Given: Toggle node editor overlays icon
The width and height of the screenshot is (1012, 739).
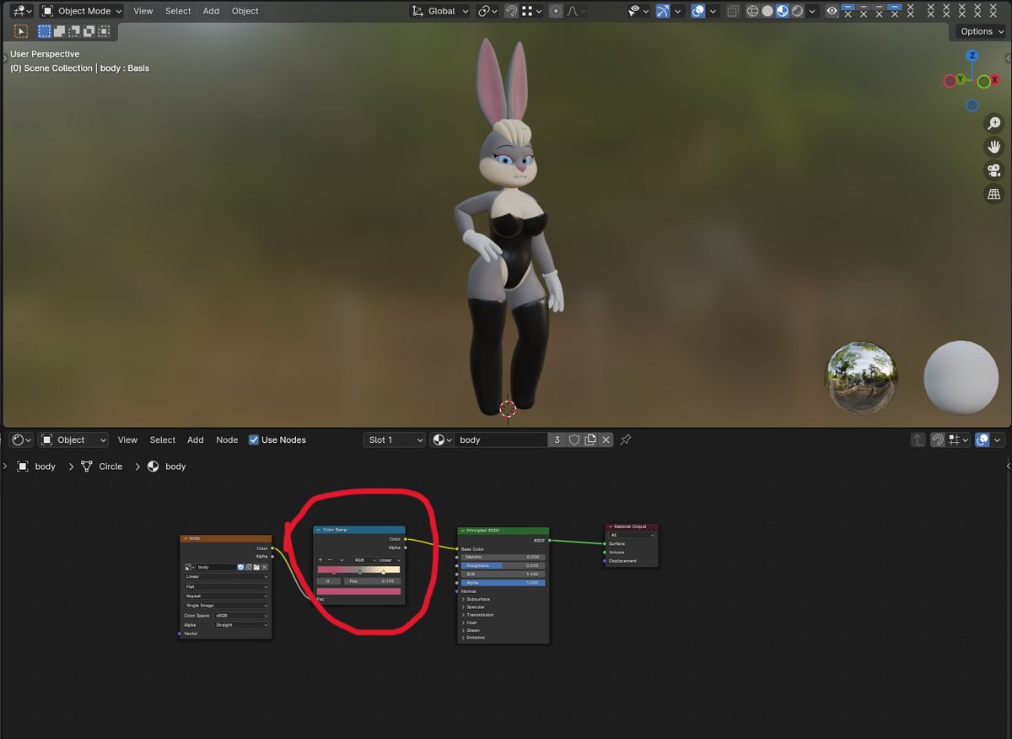Looking at the screenshot, I should coord(982,440).
